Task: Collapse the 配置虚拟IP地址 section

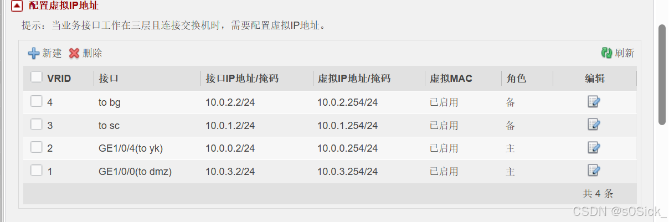Action: [x=17, y=7]
